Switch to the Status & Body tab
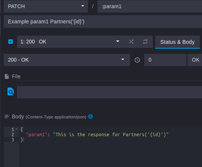 pyautogui.click(x=178, y=42)
